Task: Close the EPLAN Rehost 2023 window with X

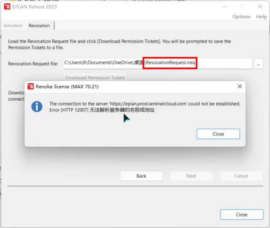Action: (260, 7)
